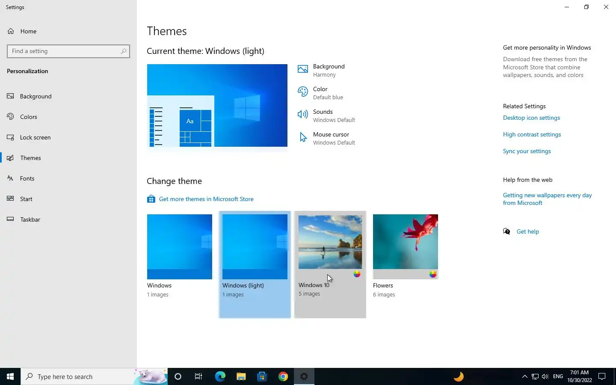Click the "6 images" text under Flowers
The height and width of the screenshot is (385, 616).
click(384, 295)
